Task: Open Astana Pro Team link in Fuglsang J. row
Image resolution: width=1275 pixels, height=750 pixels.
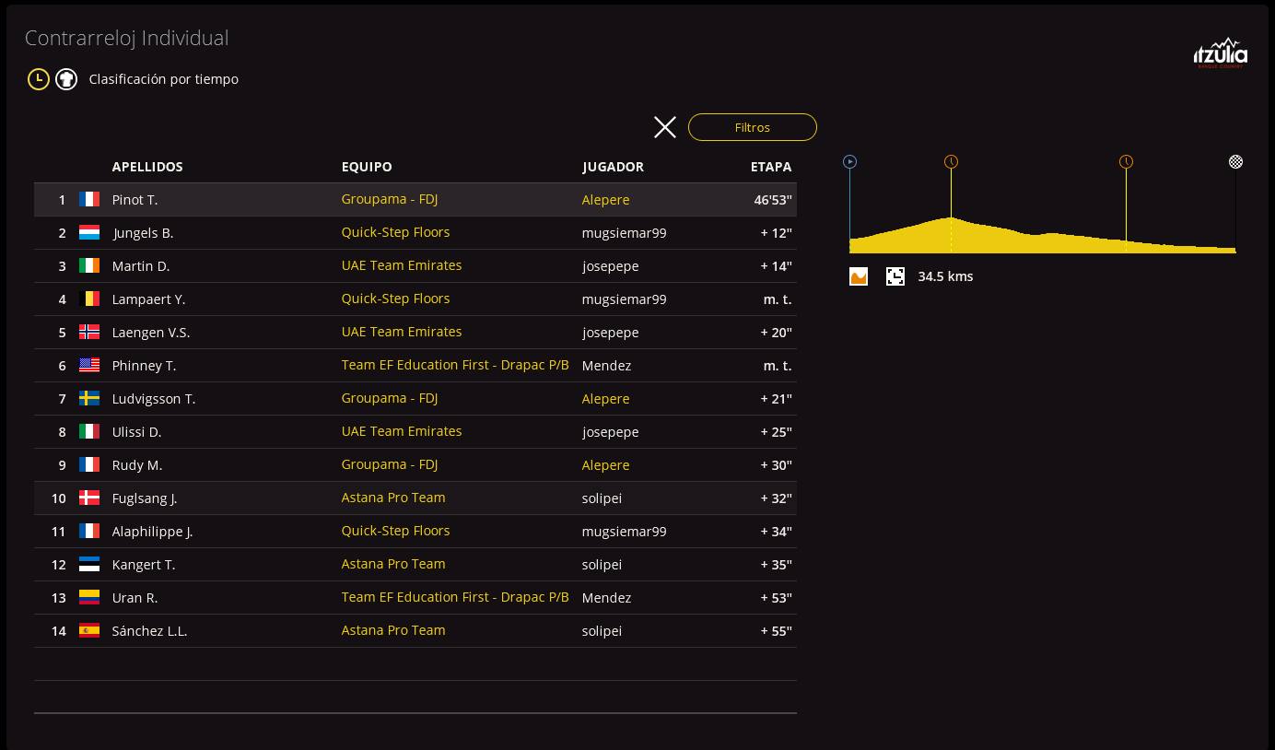Action: point(393,498)
